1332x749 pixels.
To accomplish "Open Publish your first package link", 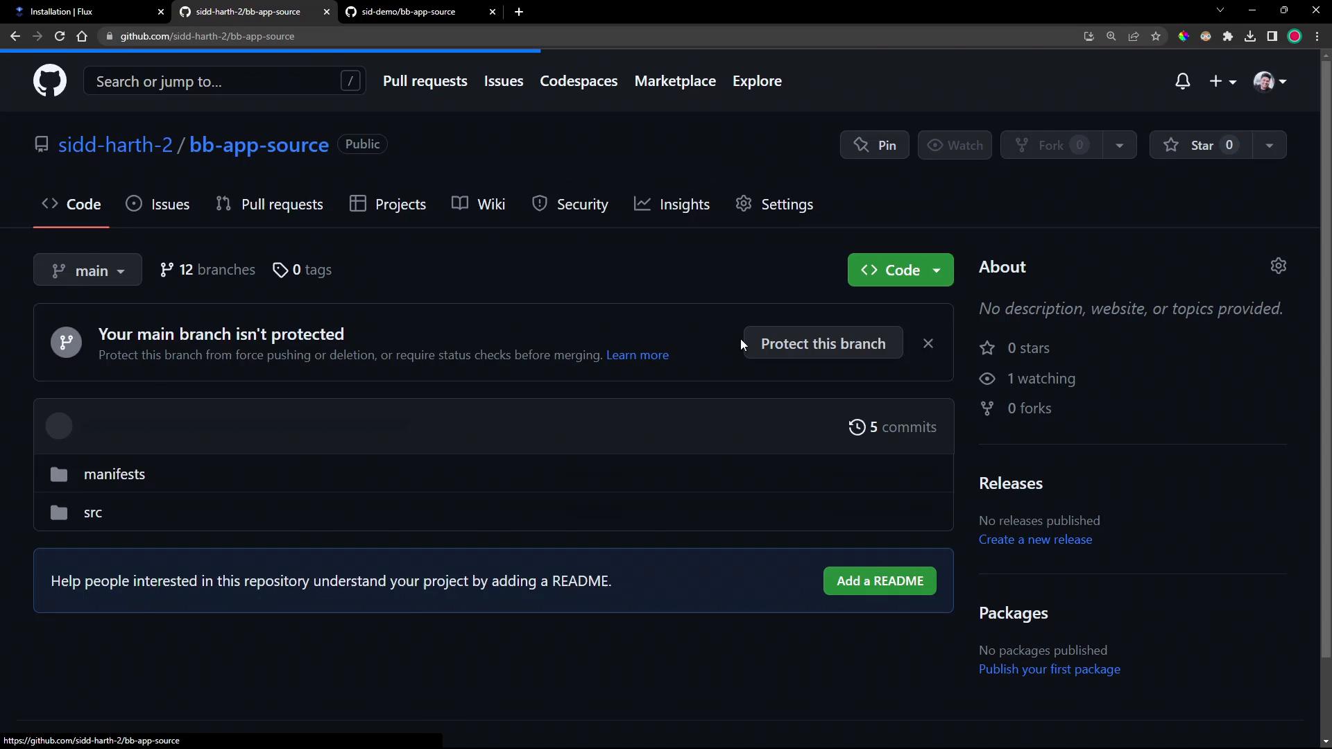I will (x=1049, y=669).
